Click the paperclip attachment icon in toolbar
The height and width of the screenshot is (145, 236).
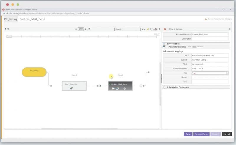click(8, 29)
